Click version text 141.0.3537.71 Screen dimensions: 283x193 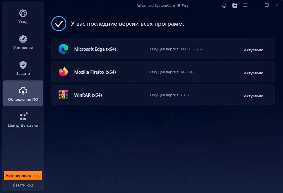[192, 49]
